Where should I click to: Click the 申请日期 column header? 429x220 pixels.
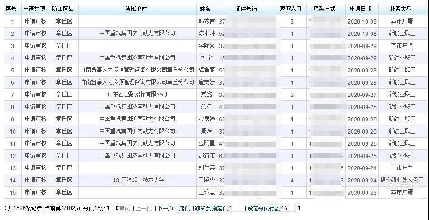[x=362, y=9]
